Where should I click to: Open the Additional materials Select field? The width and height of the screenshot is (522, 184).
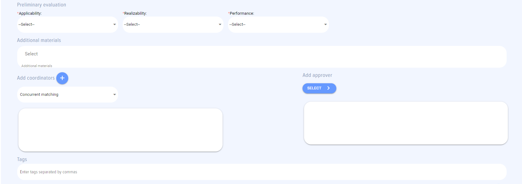tap(261, 54)
